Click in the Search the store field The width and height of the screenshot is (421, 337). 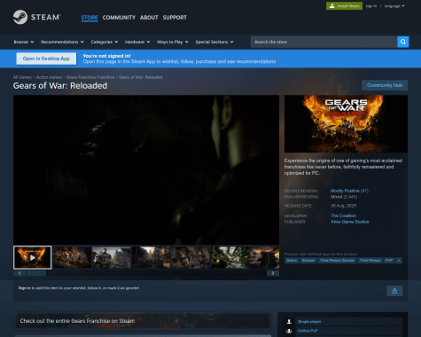[324, 42]
